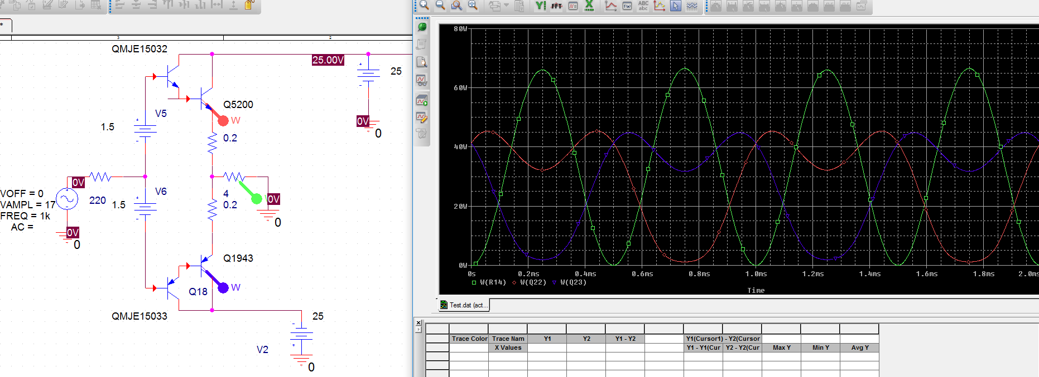The image size is (1039, 377).
Task: Toggle Mark Data Points icon
Action: [660, 6]
